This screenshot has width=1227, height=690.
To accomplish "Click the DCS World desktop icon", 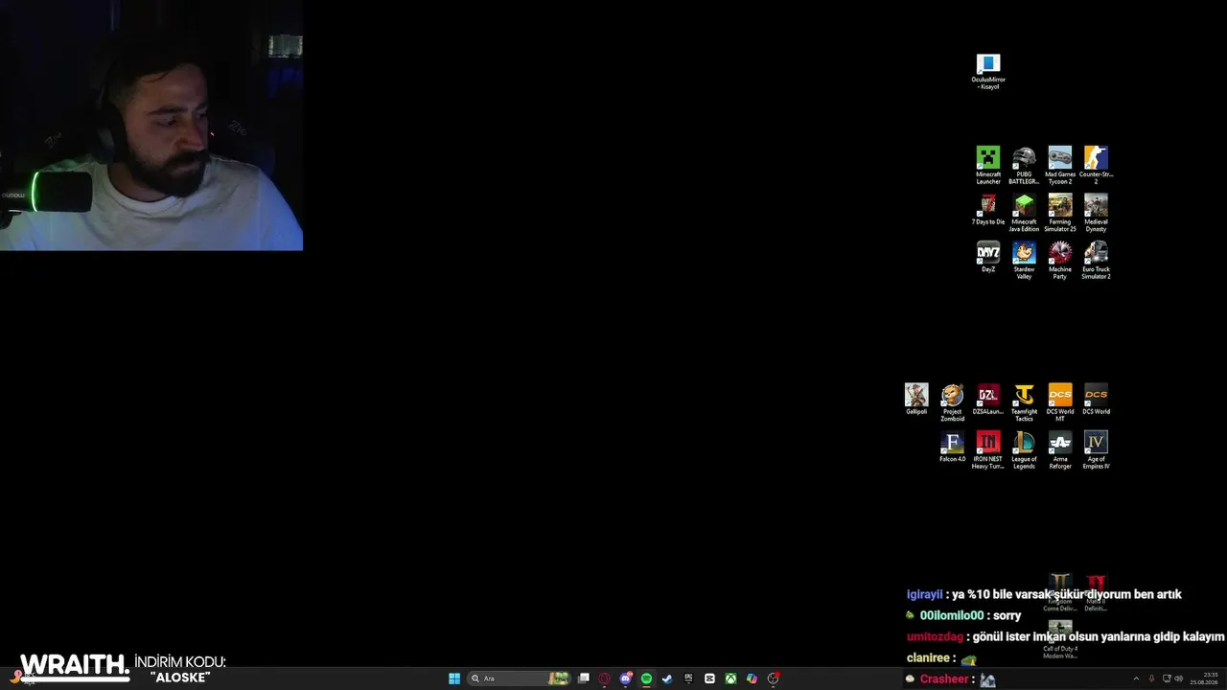I will (1096, 399).
